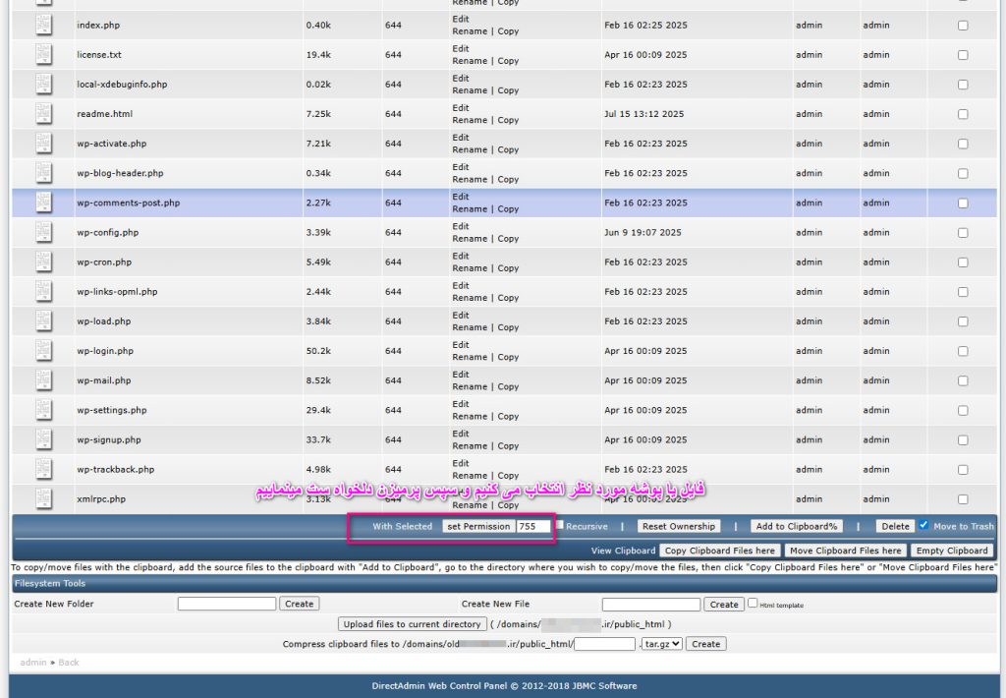The image size is (1006, 698).
Task: Click Upload files to current directory
Action: pos(412,624)
